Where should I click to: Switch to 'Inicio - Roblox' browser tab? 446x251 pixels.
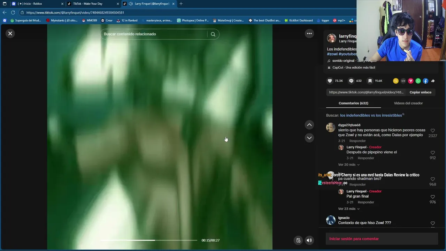(37, 4)
